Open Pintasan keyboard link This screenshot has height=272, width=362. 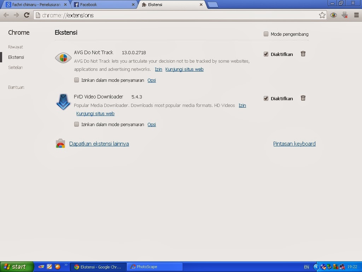pyautogui.click(x=294, y=144)
